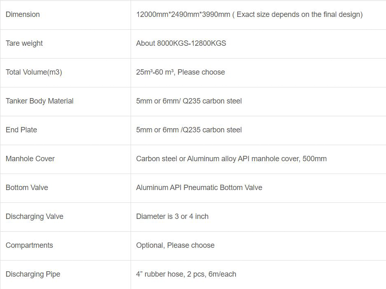
Task: Click the End Plate label
Action: click(21, 130)
